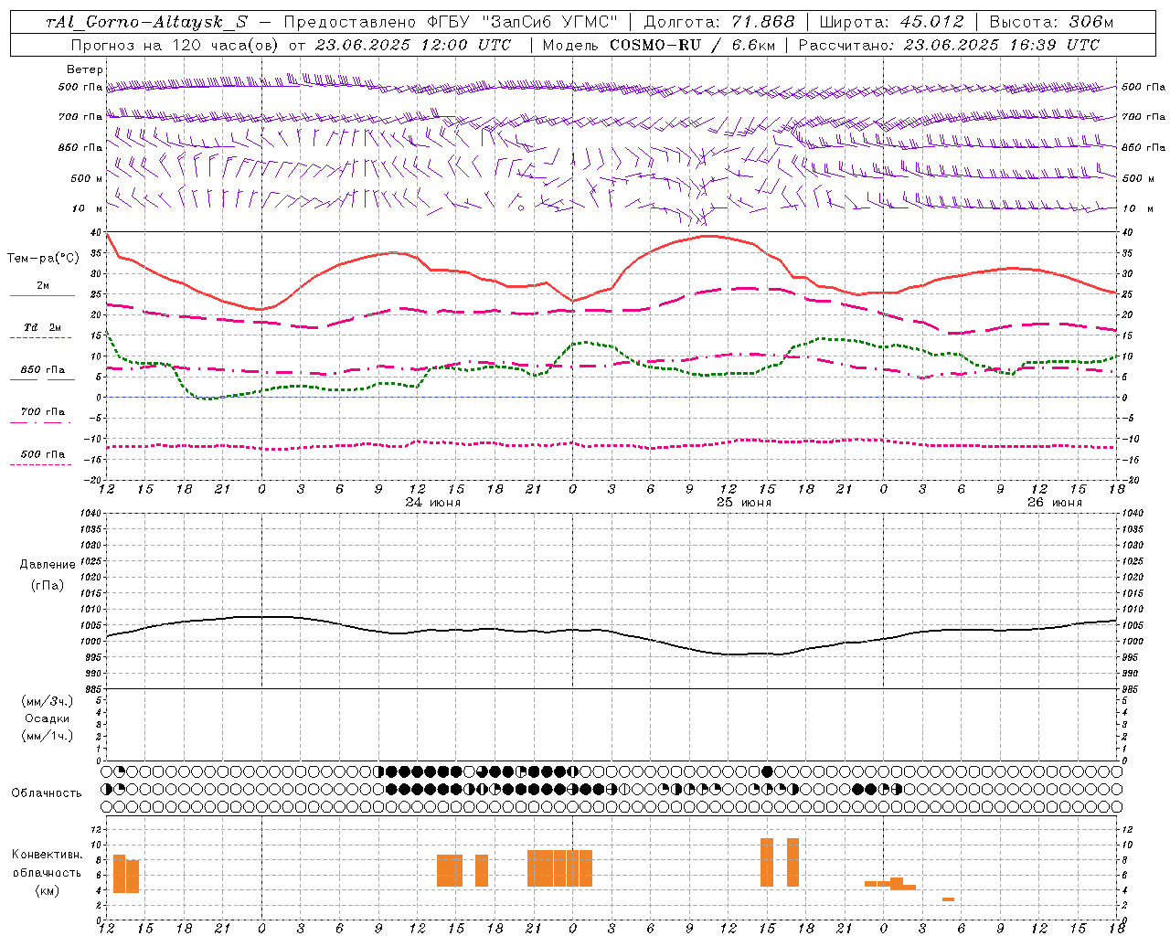The image size is (1170, 936).
Task: Click the Td 2м dew point legend entry
Action: click(43, 327)
